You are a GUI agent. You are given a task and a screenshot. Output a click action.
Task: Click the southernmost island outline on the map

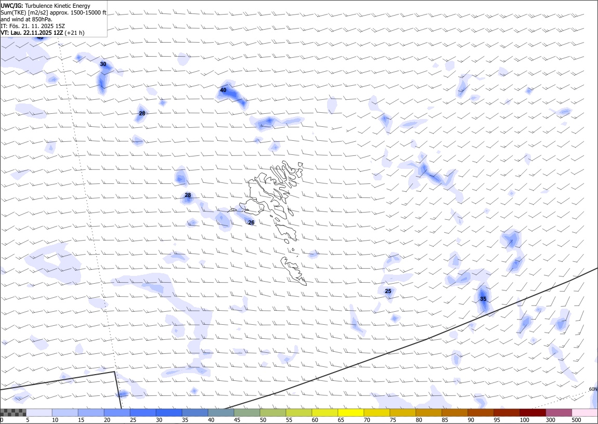(294, 271)
